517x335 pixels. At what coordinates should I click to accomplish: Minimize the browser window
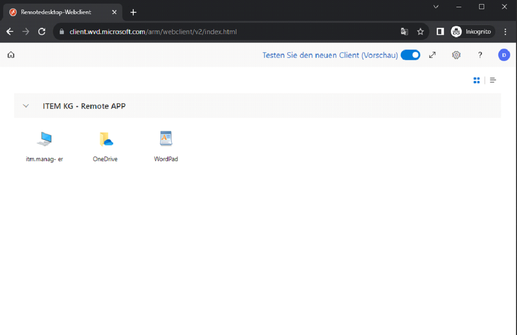point(459,6)
